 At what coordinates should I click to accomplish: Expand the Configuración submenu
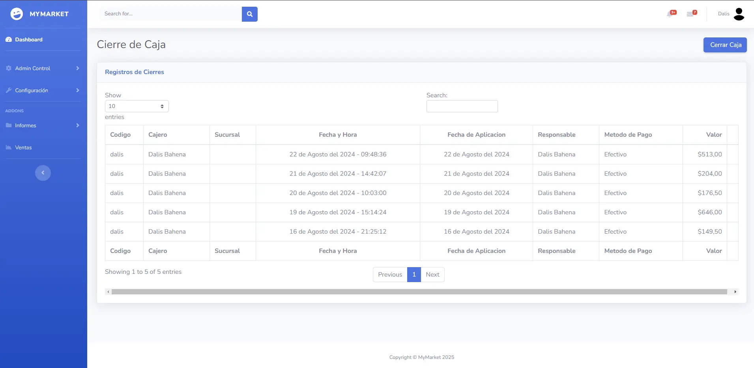(x=43, y=90)
